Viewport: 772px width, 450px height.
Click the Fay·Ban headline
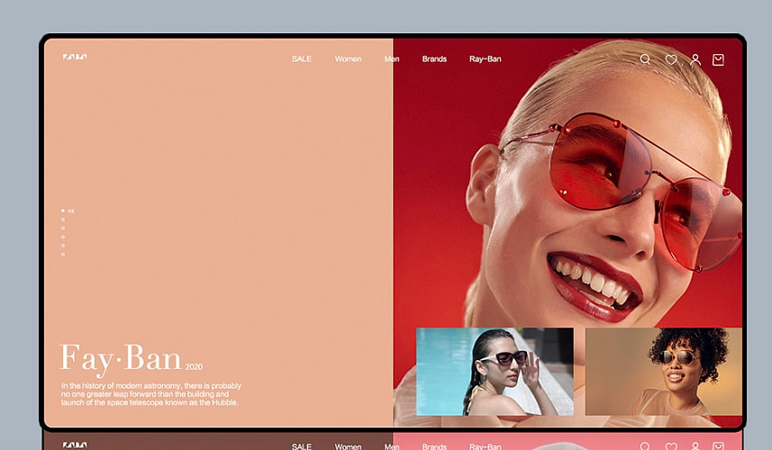click(x=121, y=359)
